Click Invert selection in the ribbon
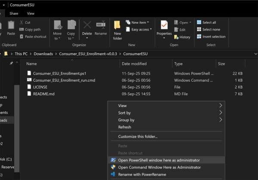 (x=211, y=37)
